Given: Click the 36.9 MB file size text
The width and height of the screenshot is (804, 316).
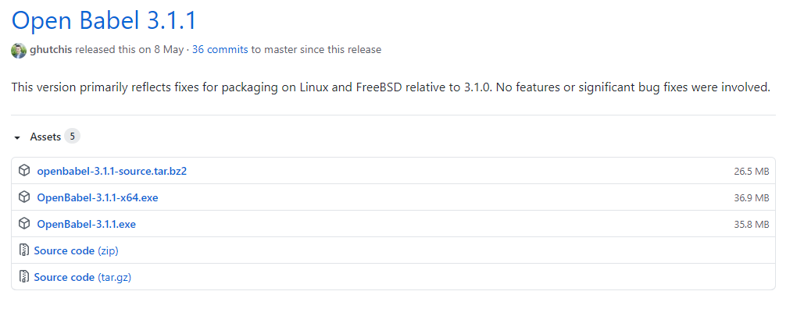Looking at the screenshot, I should point(751,198).
